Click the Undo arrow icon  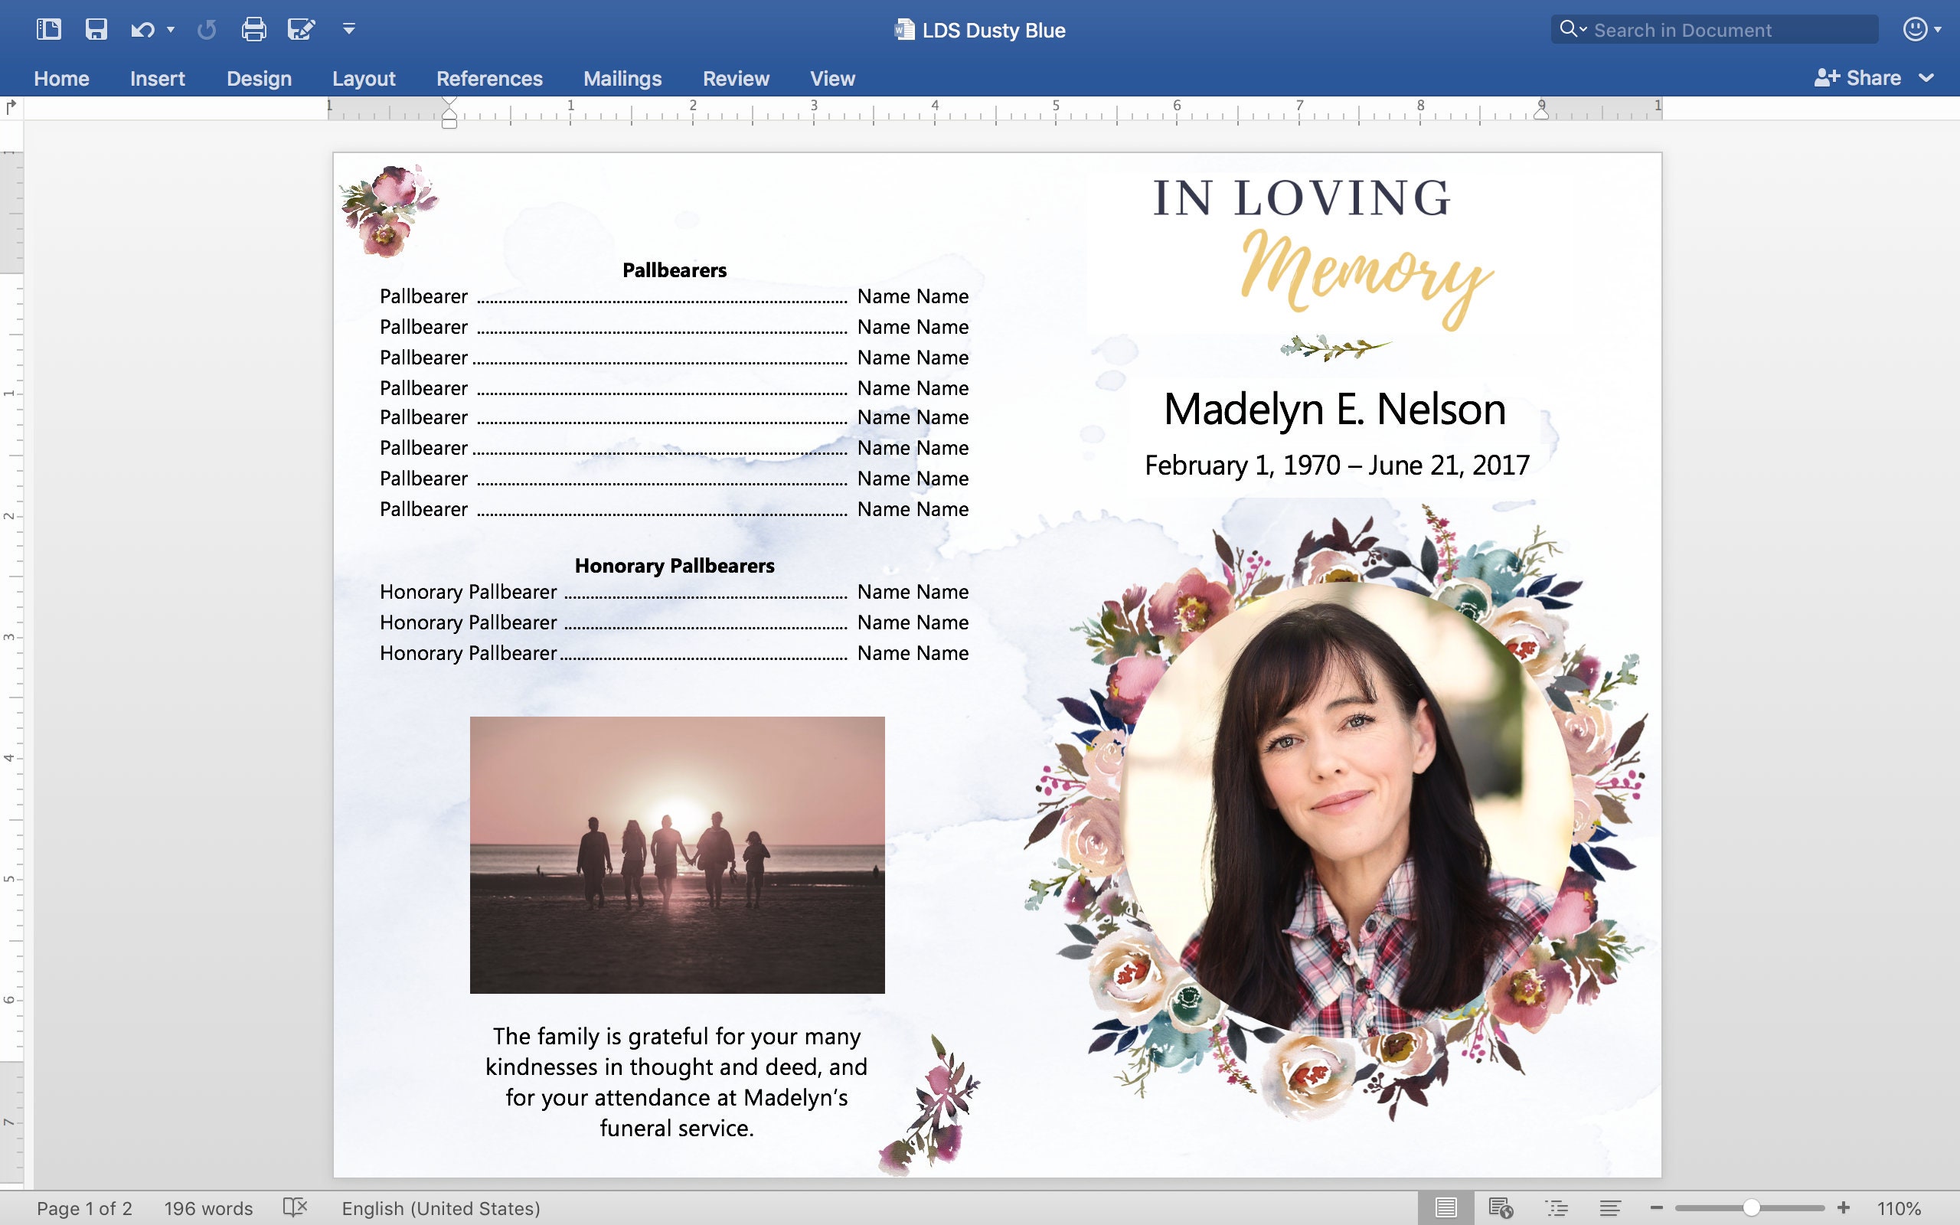point(142,30)
